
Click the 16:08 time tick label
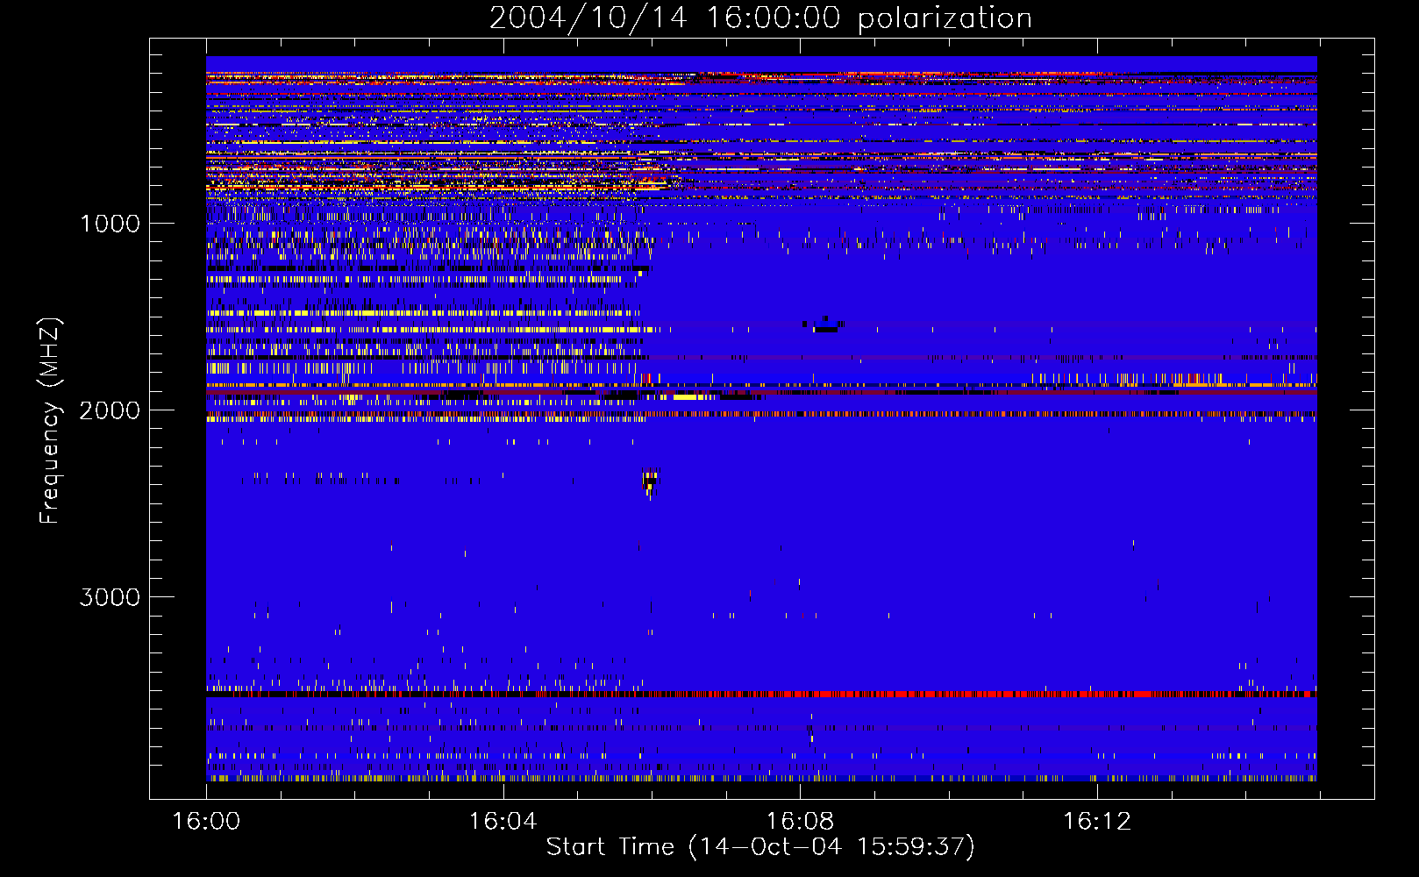coord(800,822)
